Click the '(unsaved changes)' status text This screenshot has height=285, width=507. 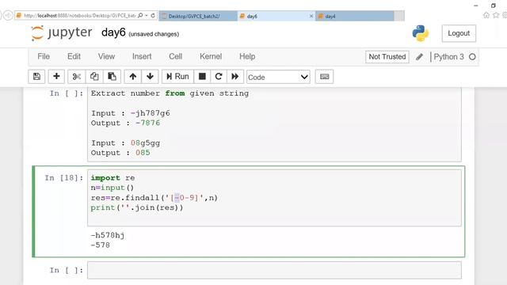154,34
